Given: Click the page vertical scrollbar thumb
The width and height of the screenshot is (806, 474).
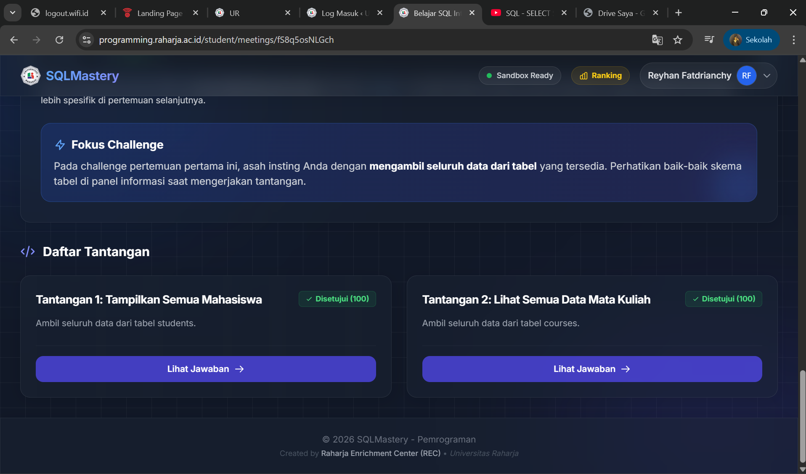Looking at the screenshot, I should 802,416.
